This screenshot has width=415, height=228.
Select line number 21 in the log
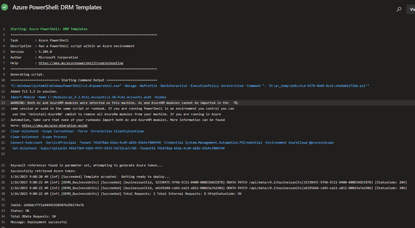point(3,143)
